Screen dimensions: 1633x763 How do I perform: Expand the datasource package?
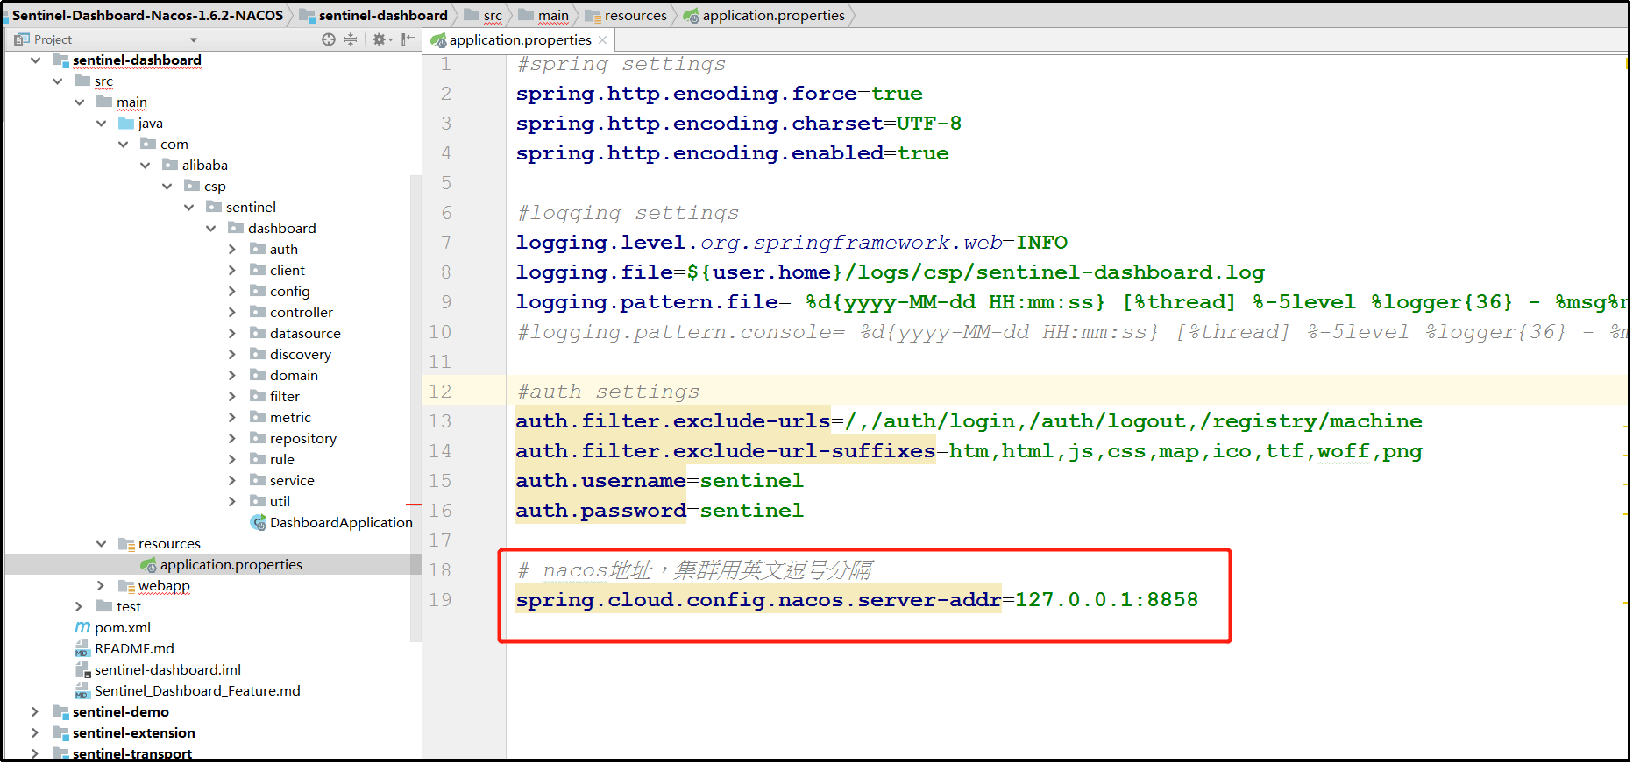point(232,334)
